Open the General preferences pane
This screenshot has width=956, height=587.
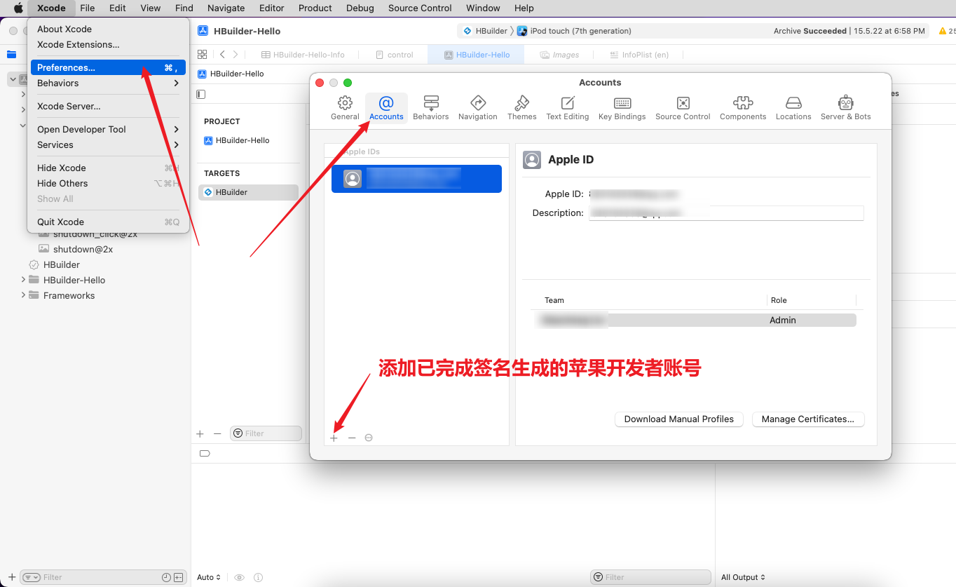[x=345, y=108]
